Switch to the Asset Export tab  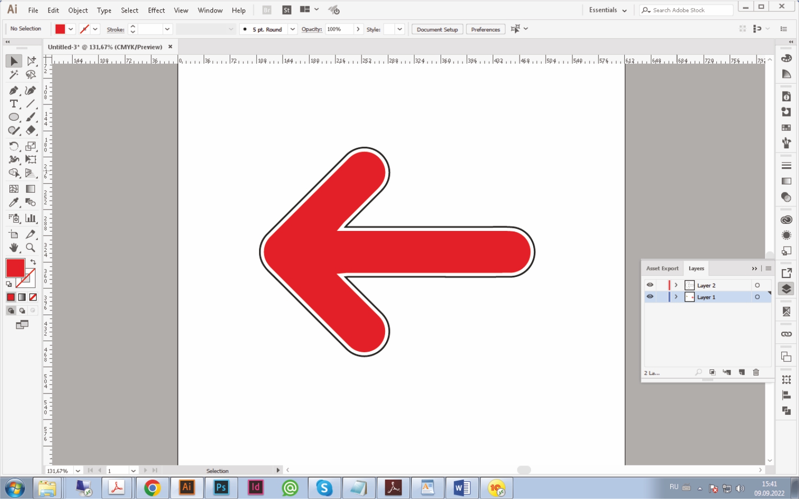662,269
